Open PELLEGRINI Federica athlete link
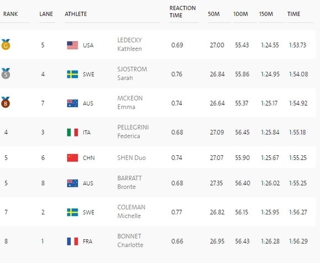 (x=133, y=131)
